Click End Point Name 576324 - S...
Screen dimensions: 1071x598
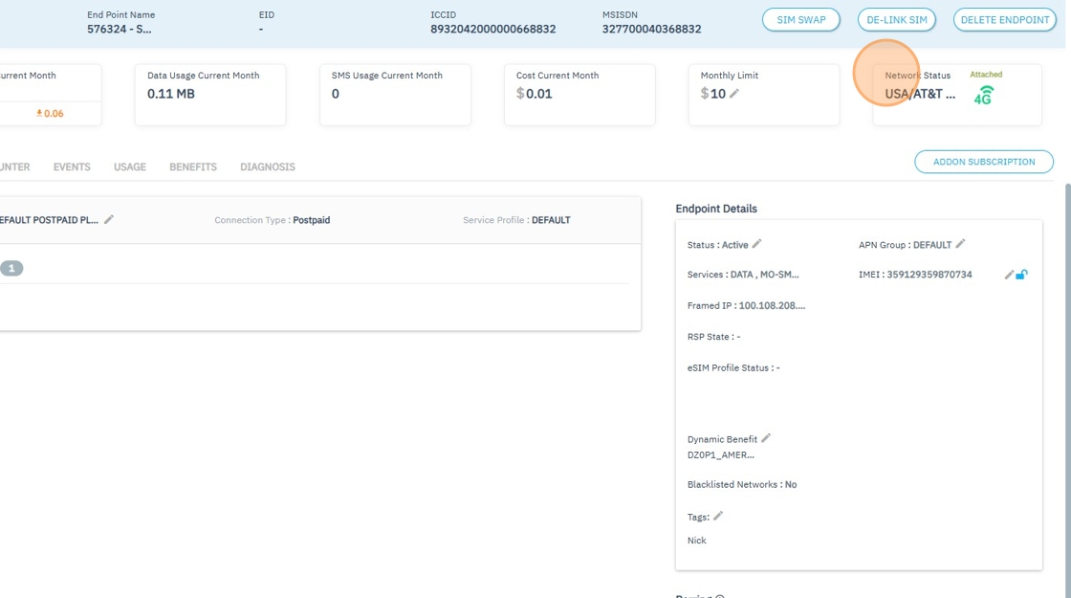pos(119,29)
